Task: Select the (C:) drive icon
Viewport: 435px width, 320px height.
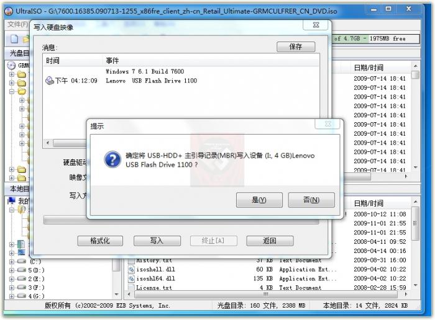Action: pyautogui.click(x=22, y=261)
